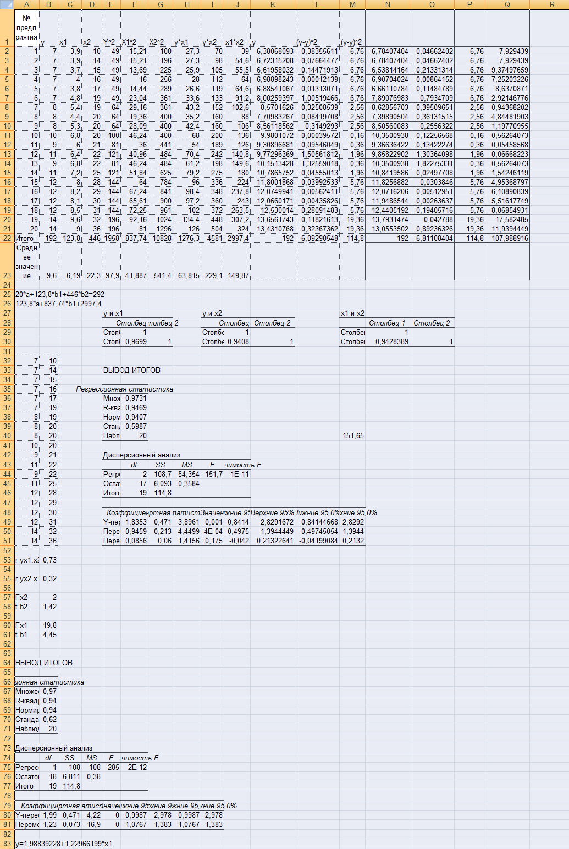The image size is (569, 849).
Task: Select the significance F value 2E-12
Action: (134, 767)
